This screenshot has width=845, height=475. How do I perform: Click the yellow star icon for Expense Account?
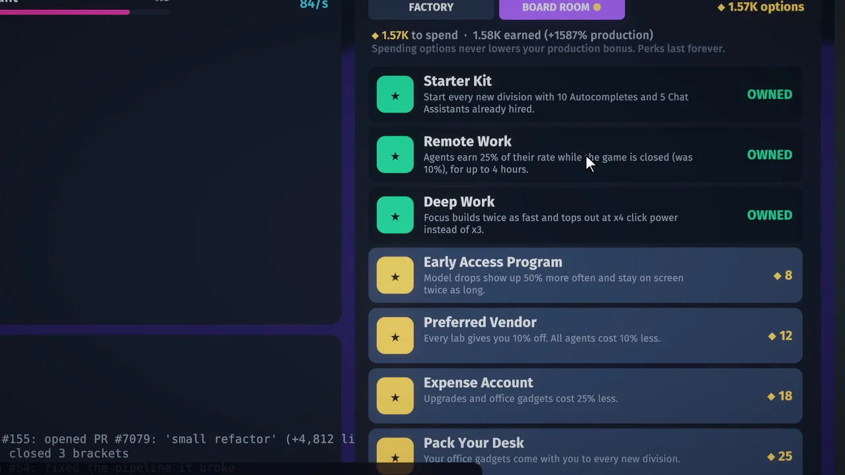point(395,396)
